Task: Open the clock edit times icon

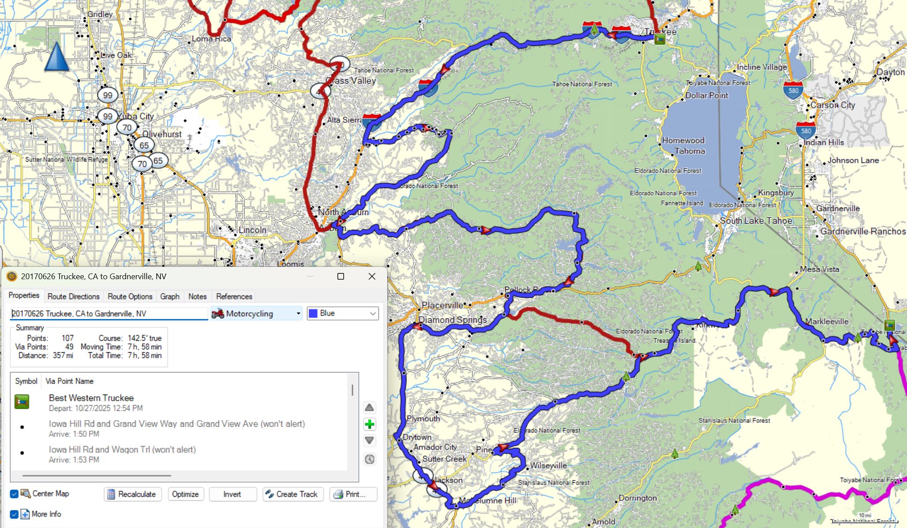Action: (369, 459)
